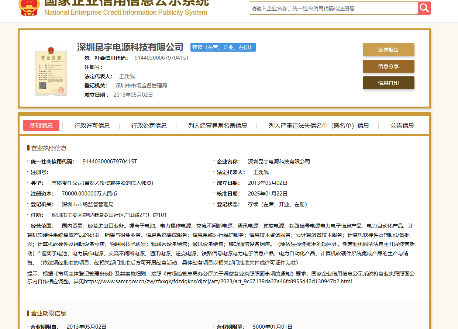Print via the 信息打印 button

[389, 83]
